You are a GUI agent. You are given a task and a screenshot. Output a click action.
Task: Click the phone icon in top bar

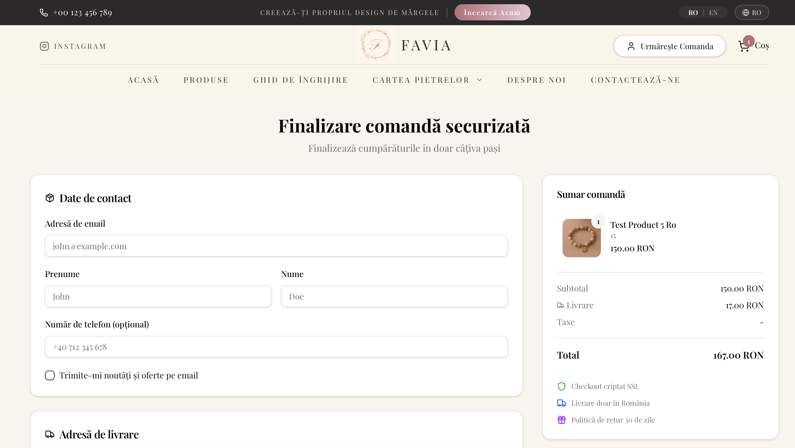44,12
